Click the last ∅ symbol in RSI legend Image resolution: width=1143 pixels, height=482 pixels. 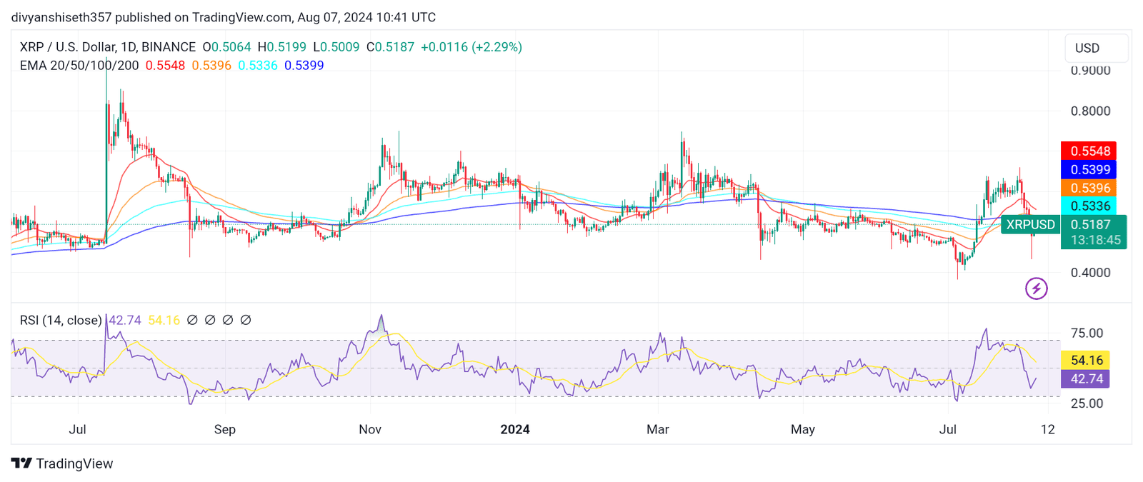coord(246,321)
